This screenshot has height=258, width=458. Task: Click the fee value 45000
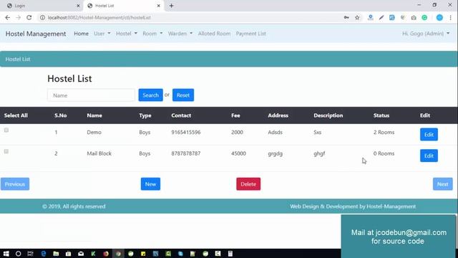238,153
